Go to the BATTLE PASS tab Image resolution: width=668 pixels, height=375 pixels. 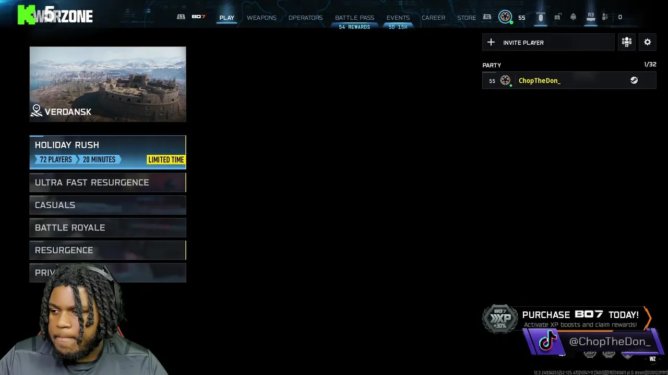pyautogui.click(x=354, y=18)
